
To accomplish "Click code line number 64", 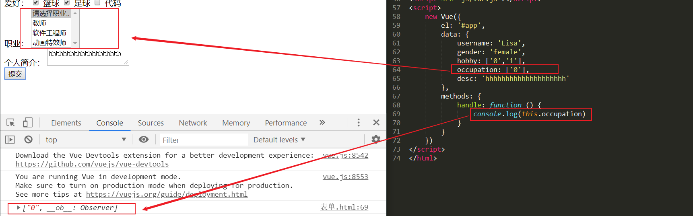I will pos(396,70).
